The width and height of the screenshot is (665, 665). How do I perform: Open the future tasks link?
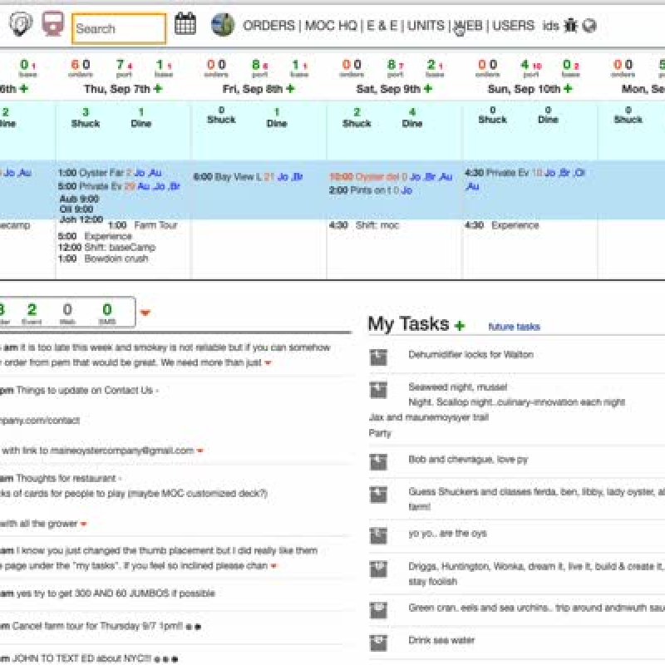(x=514, y=327)
